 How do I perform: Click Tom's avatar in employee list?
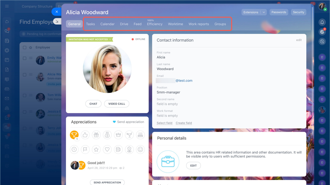tap(40, 97)
